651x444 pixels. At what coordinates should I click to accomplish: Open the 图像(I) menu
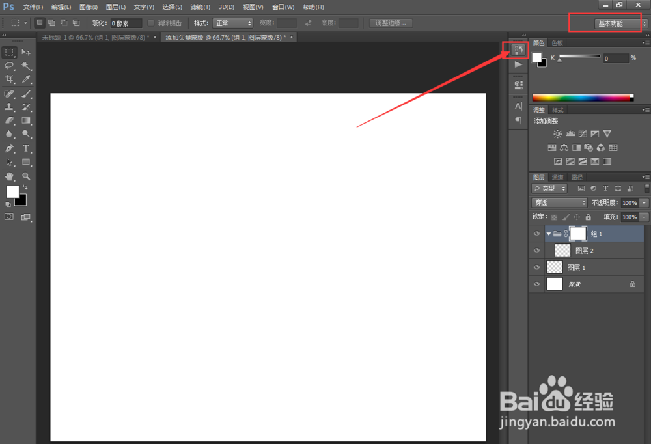coord(89,7)
